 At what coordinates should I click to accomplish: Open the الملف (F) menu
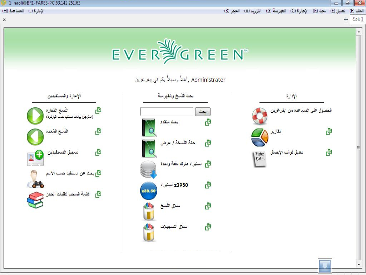pyautogui.click(x=356, y=11)
